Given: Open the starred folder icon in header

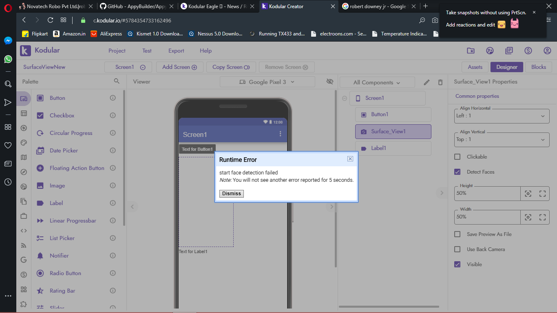Looking at the screenshot, I should tap(471, 51).
